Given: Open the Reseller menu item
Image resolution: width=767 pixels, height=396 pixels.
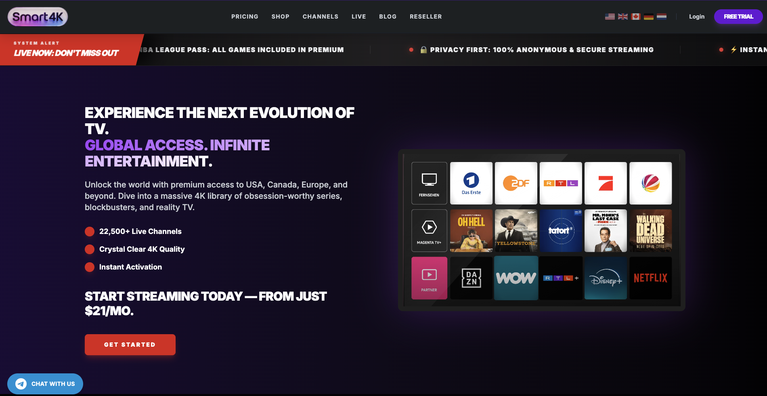Looking at the screenshot, I should 425,17.
